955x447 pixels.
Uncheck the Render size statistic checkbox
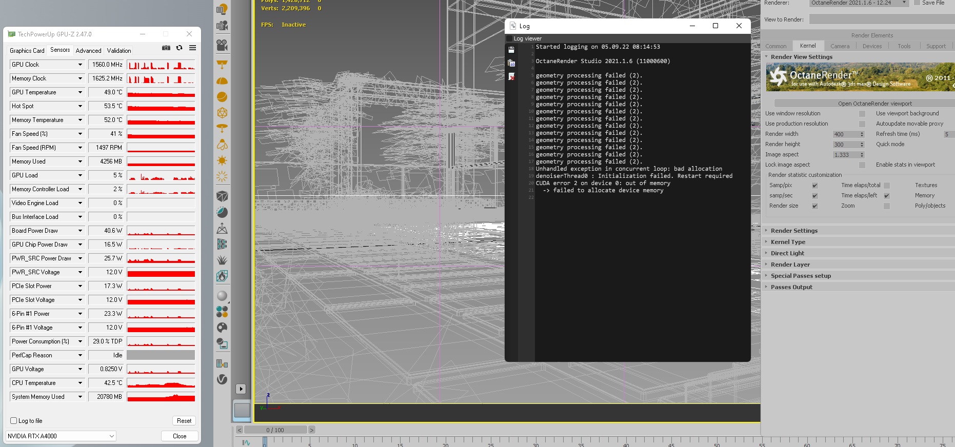(814, 206)
